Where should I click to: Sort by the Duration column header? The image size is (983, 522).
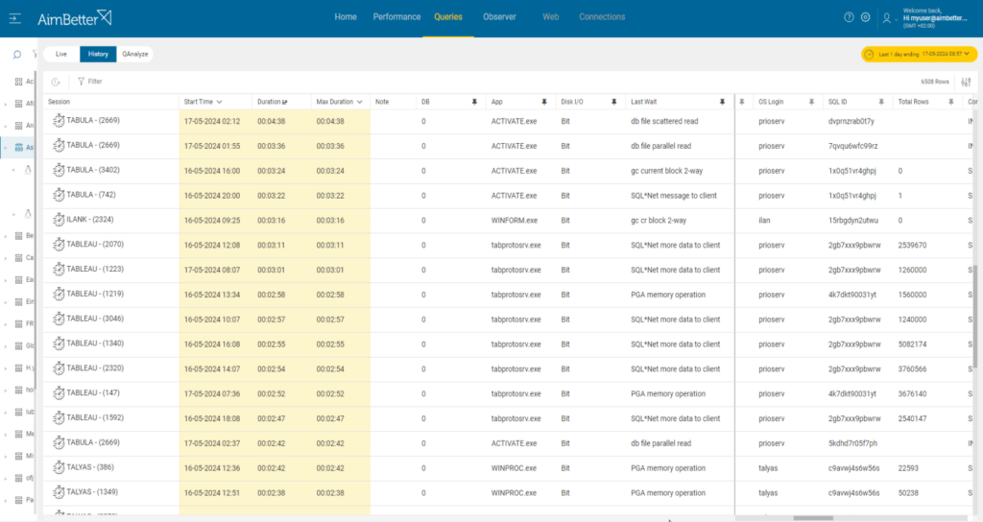pos(272,102)
